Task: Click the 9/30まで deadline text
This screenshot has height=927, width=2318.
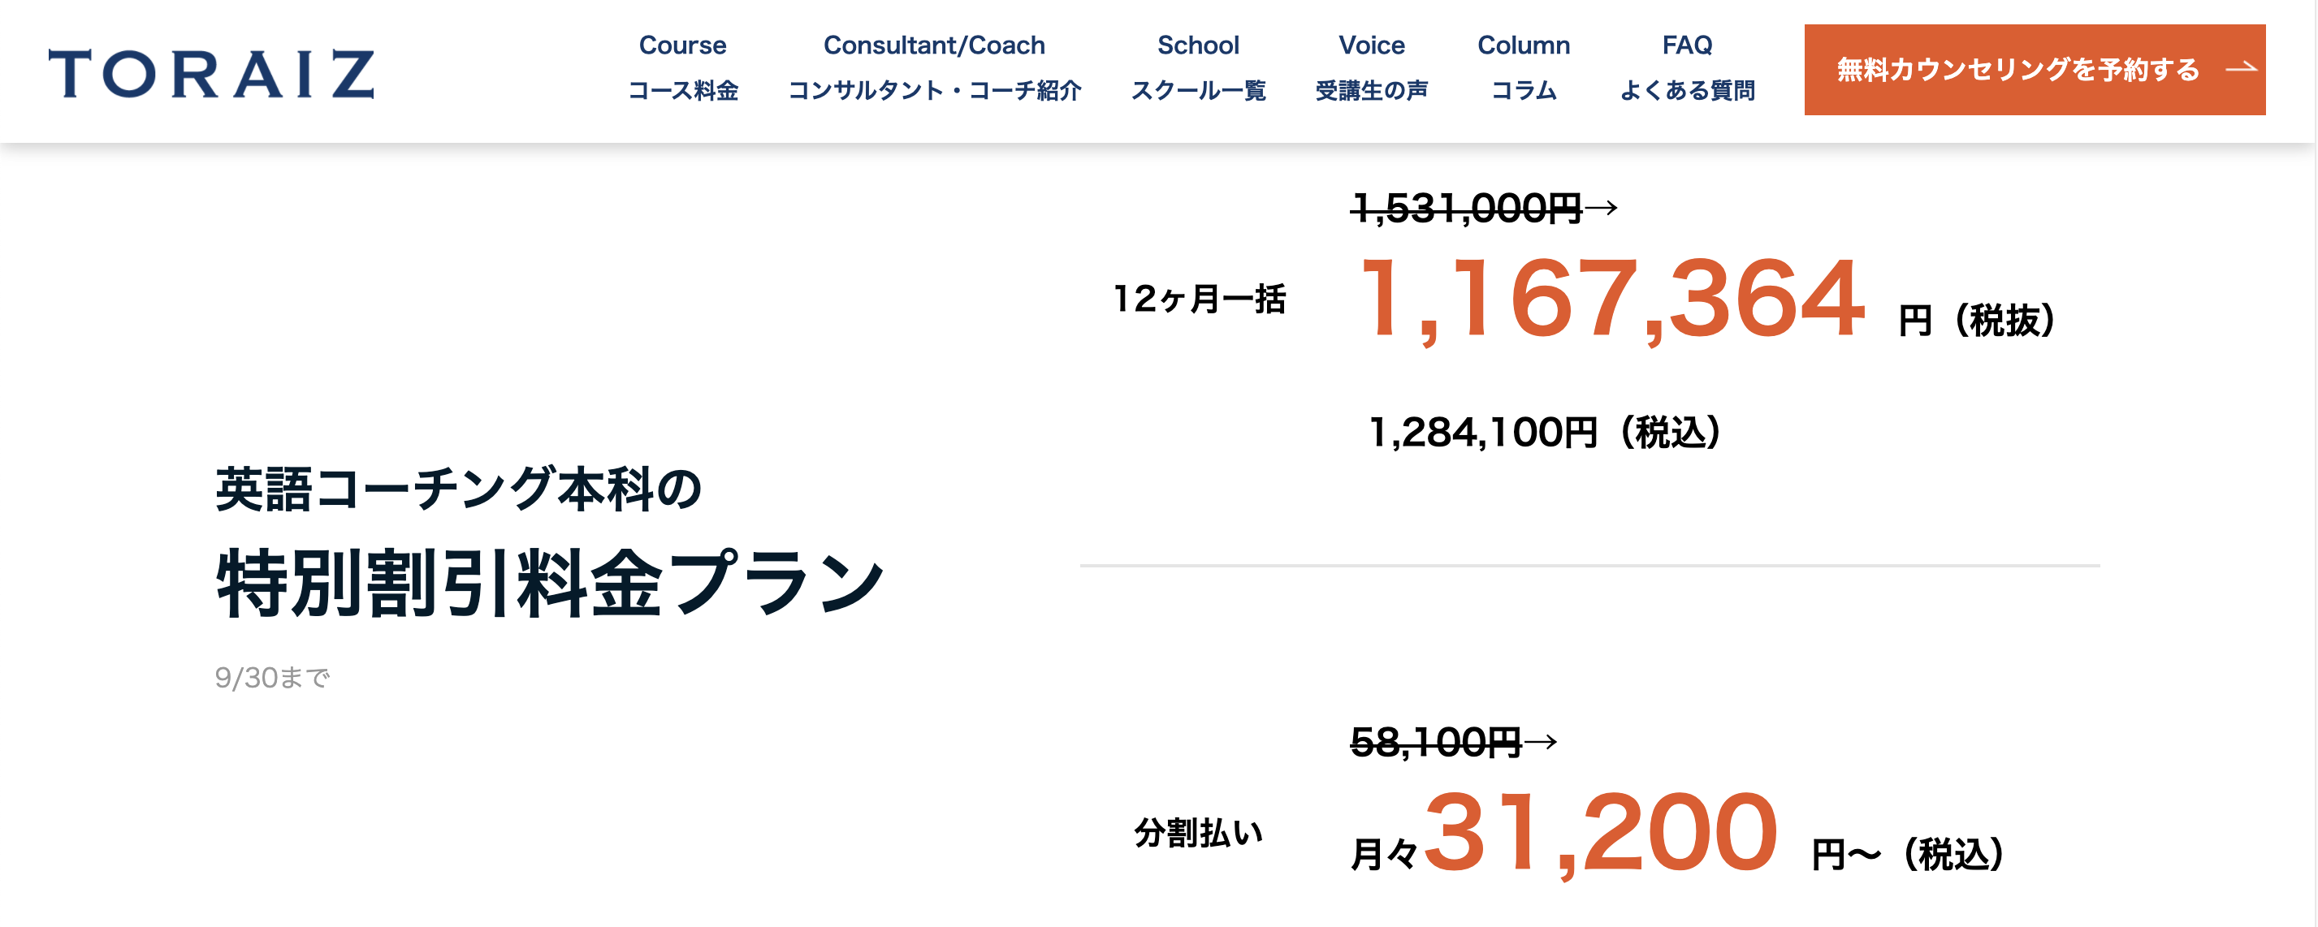Action: pyautogui.click(x=273, y=678)
